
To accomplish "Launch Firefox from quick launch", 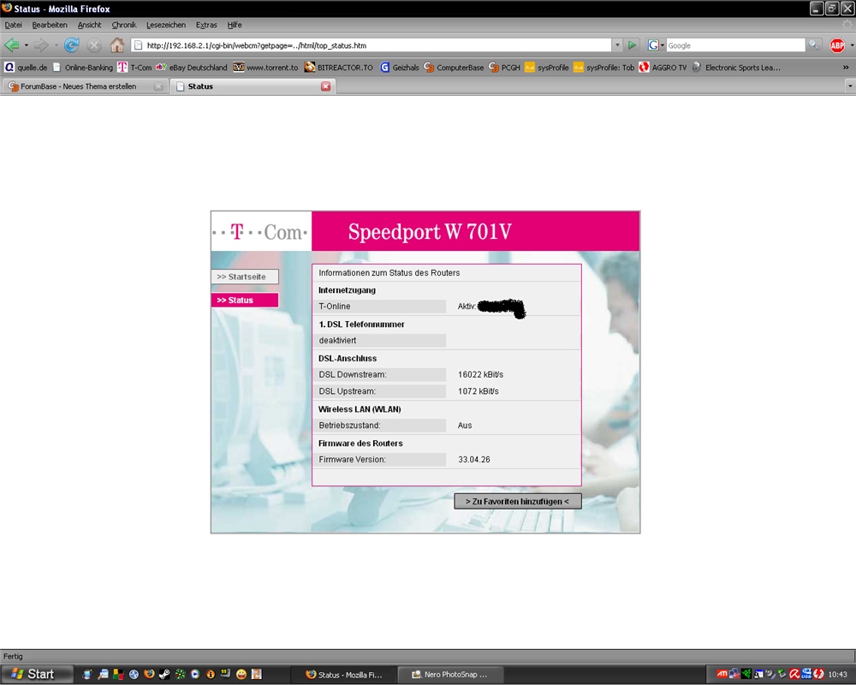I will click(x=149, y=674).
